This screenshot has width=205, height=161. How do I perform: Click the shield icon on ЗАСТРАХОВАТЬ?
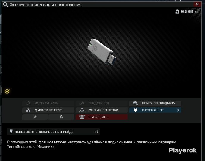click(x=29, y=103)
